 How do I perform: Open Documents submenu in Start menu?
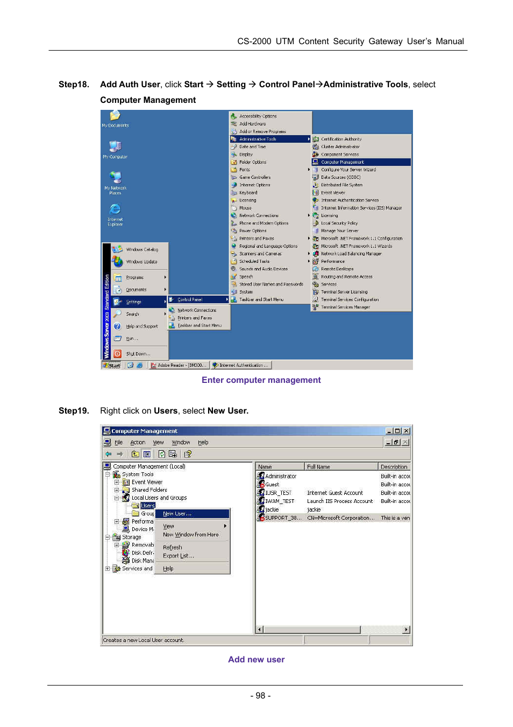click(140, 290)
